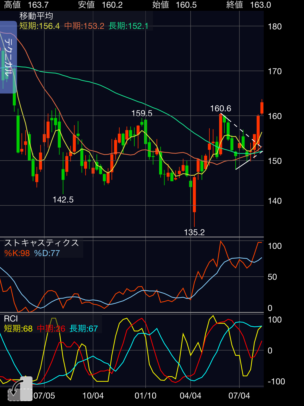The width and height of the screenshot is (304, 406).
Task: Tap the rotate-to-landscape icon
Action: 20,389
